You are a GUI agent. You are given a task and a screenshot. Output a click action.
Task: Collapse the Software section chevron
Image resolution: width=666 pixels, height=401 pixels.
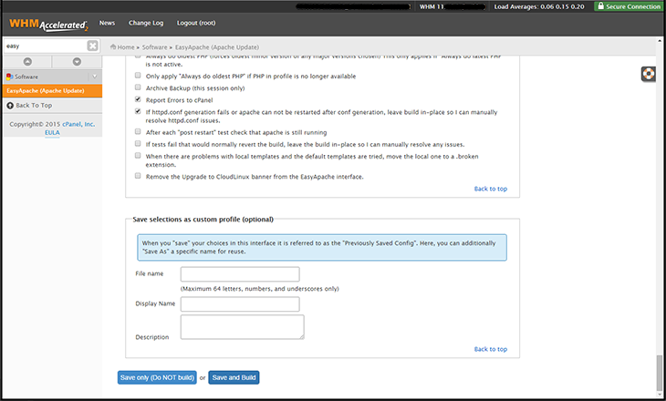click(x=94, y=77)
